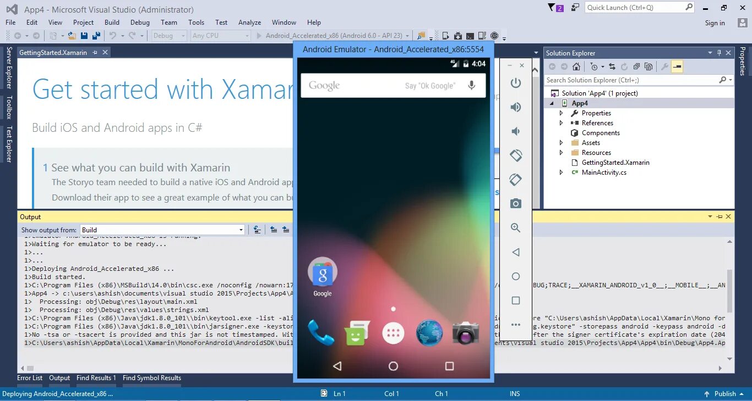Image resolution: width=752 pixels, height=401 pixels.
Task: Toggle Preview Selected Items in Solution Explorer
Action: 677,66
